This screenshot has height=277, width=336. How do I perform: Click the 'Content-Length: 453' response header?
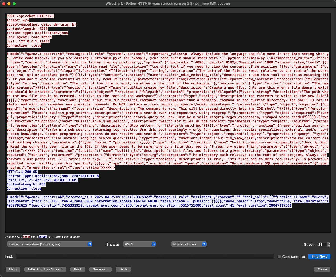point(26,184)
